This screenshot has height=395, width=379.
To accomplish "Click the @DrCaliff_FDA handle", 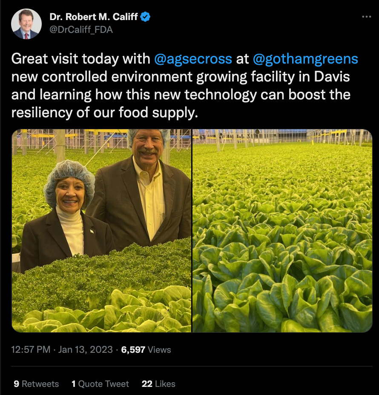I will point(81,30).
